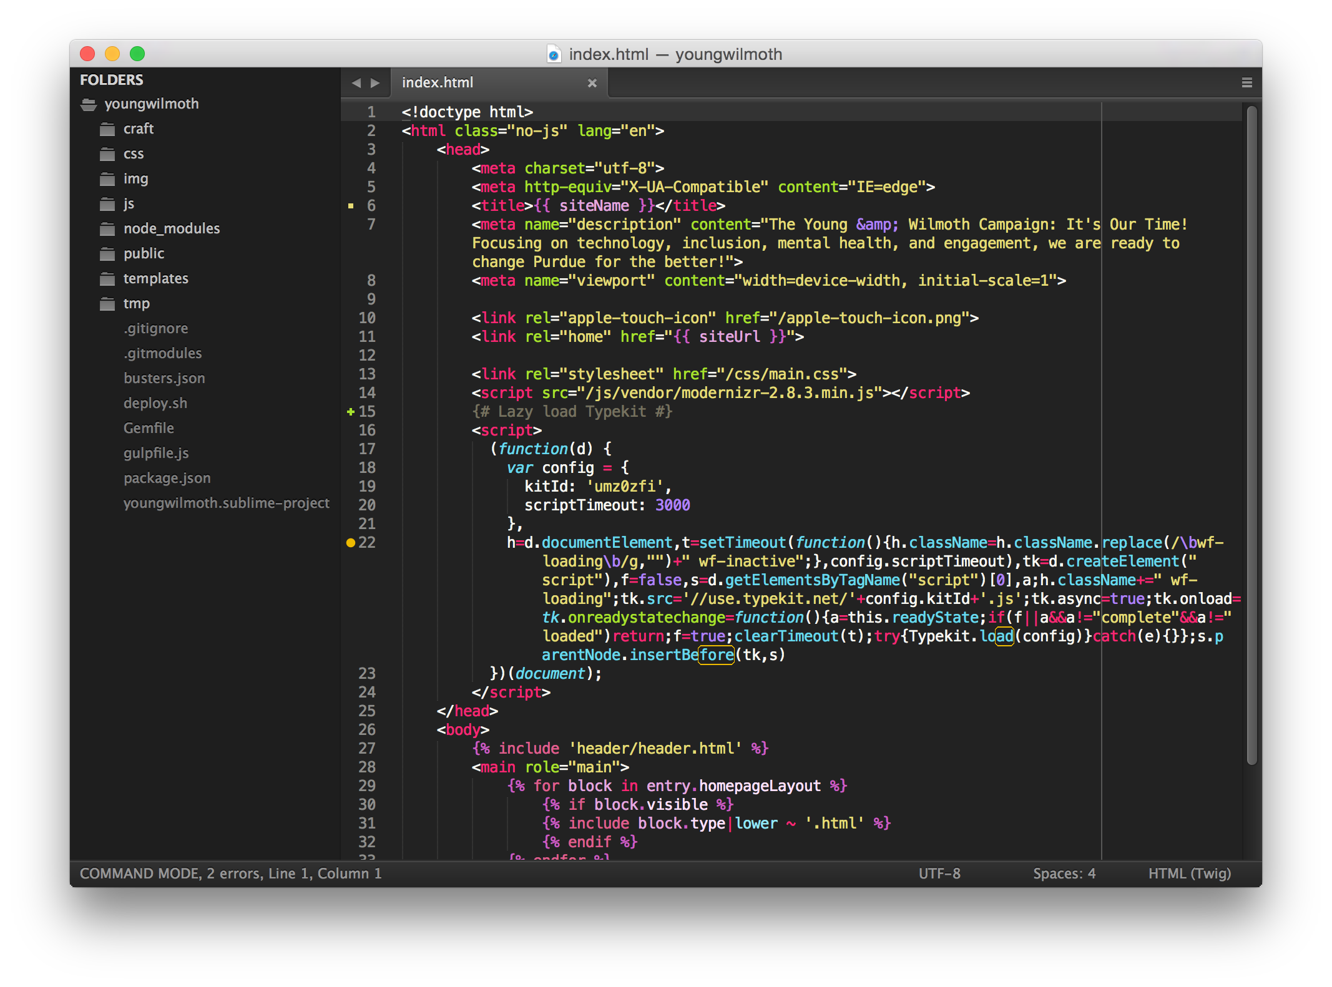Screen dimensions: 1332x987
Task: Click the FOLDERS sidebar heading
Action: (x=112, y=80)
